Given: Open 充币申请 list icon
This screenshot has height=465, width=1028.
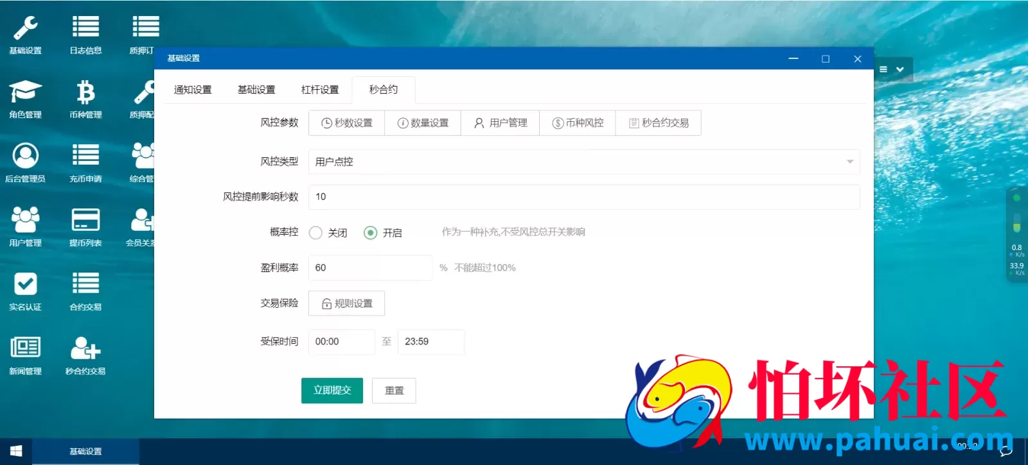Looking at the screenshot, I should pos(85,164).
